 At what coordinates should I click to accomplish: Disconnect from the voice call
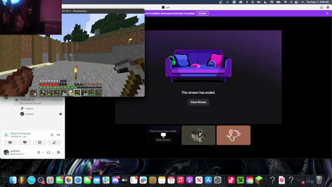point(58,135)
